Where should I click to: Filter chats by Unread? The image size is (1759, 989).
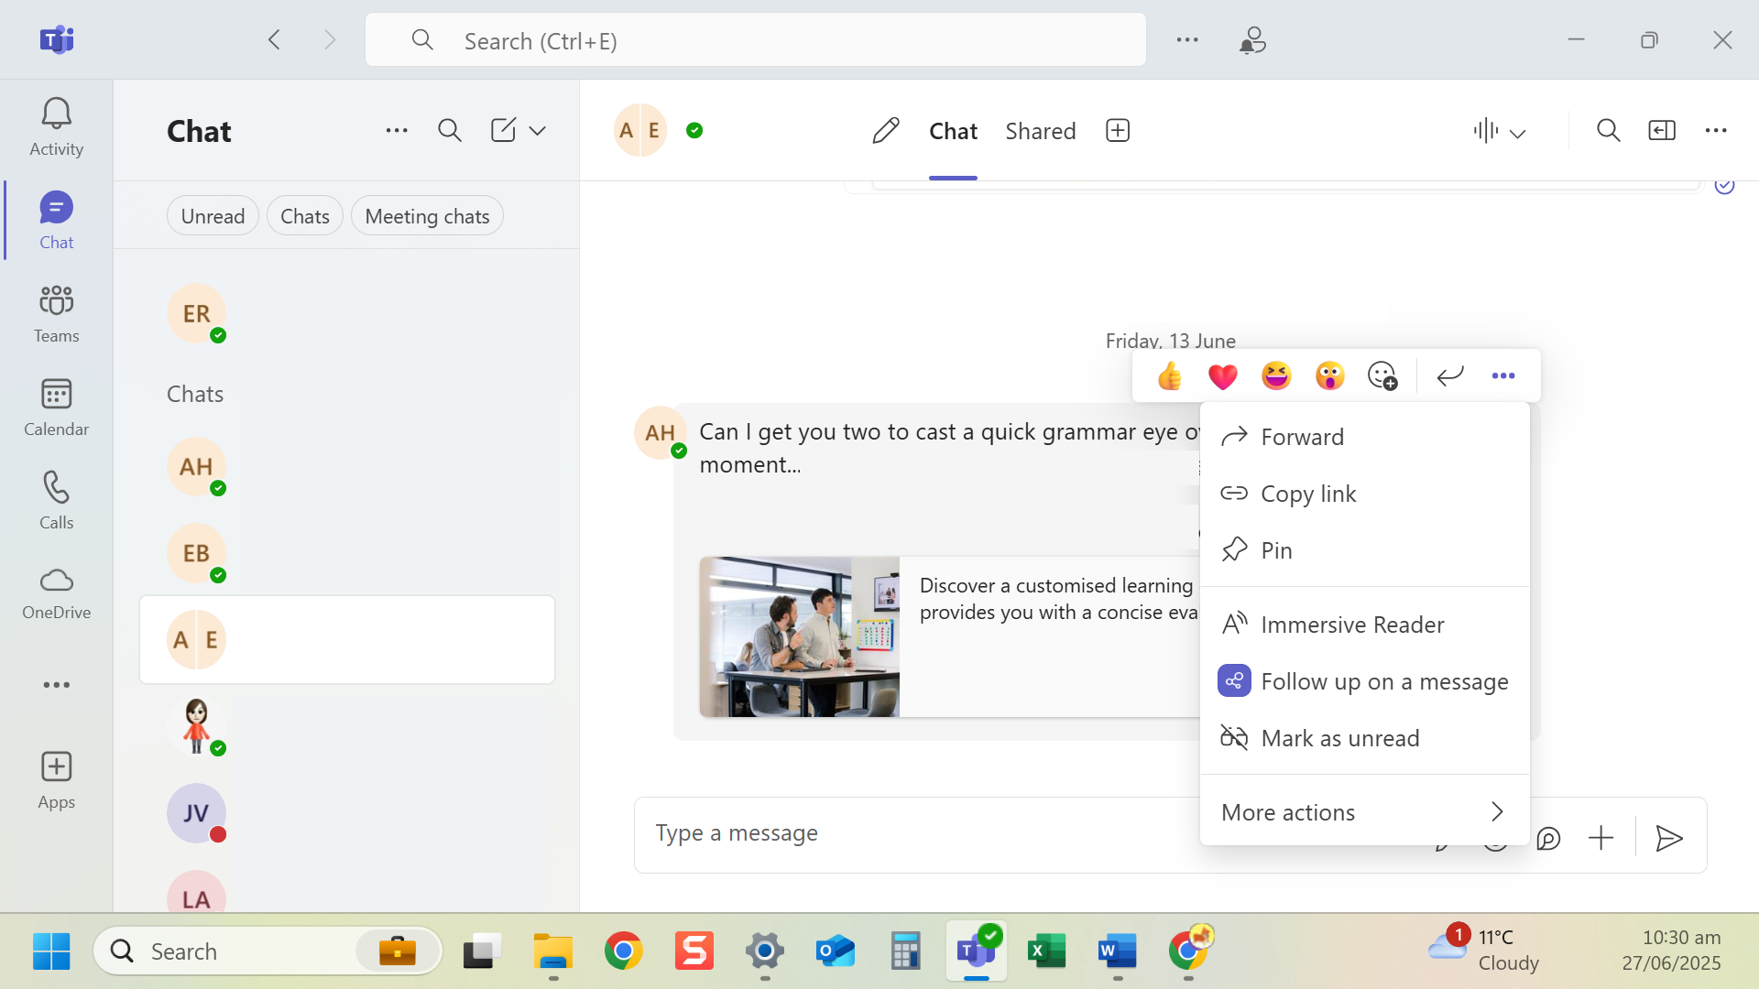[x=213, y=216]
